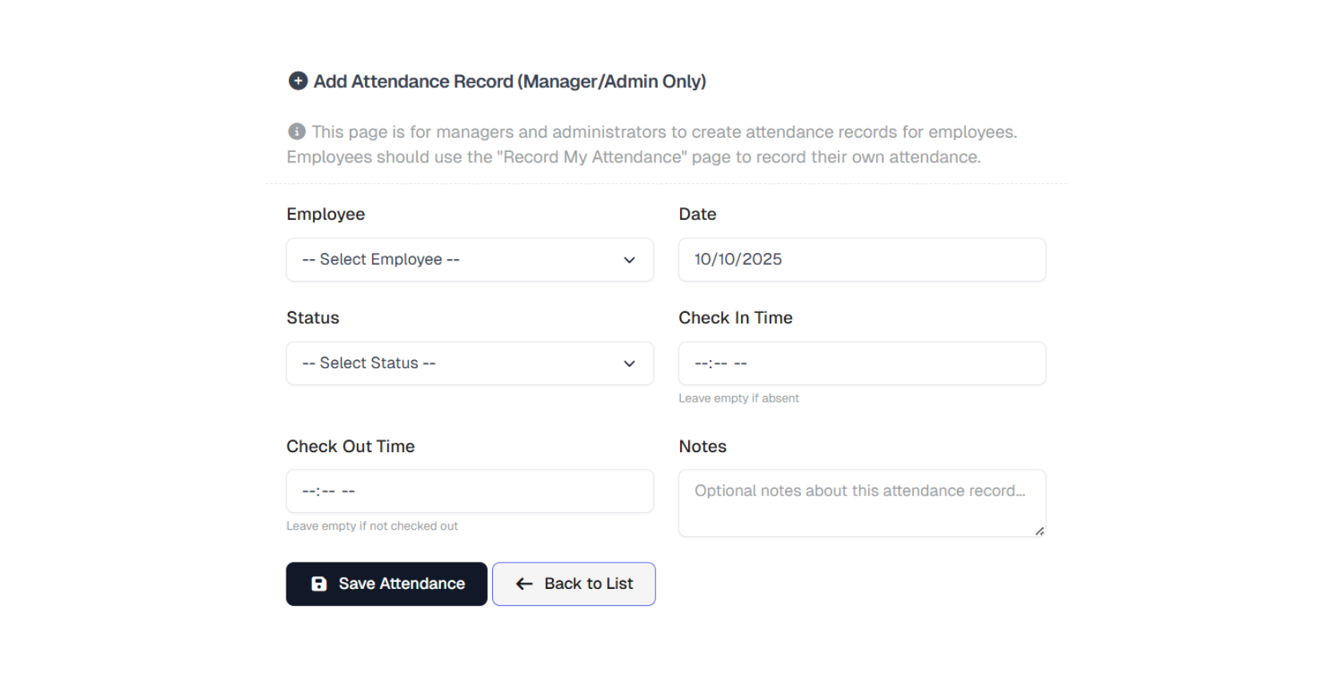Open the Employee dropdown chevron
Viewport: 1325px width, 677px height.
629,260
